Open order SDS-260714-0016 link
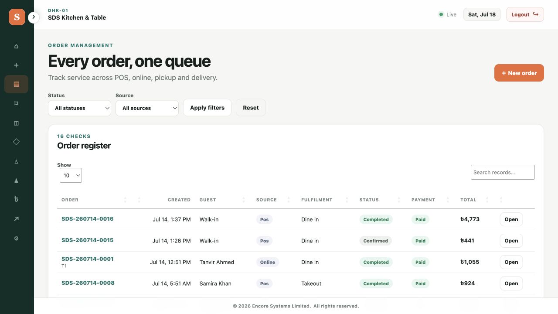Image resolution: width=558 pixels, height=314 pixels. [87, 219]
